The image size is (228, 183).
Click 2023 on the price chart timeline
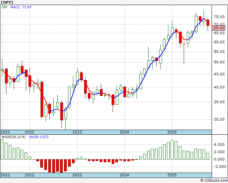click(77, 132)
